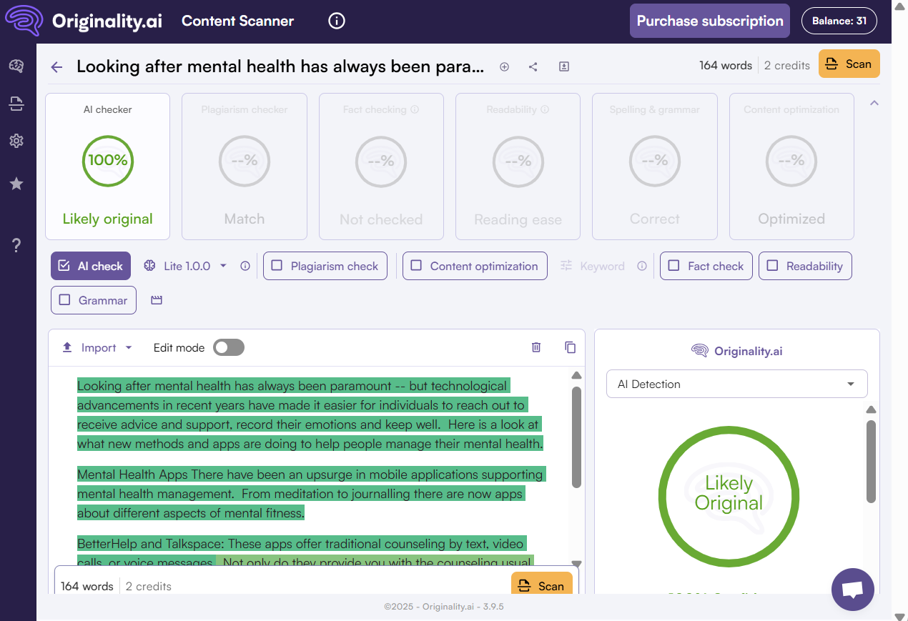Select the Spelling & grammar card
Screen dimensions: 908x621
click(655, 167)
